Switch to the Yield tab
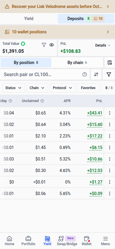Image resolution: width=115 pixels, height=249 pixels. coord(29,19)
